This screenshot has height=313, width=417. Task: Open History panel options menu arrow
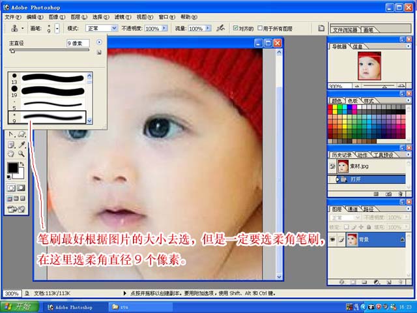[x=409, y=155]
